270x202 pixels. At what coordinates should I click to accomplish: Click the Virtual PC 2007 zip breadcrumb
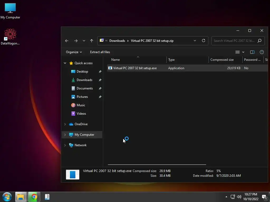[x=152, y=41]
